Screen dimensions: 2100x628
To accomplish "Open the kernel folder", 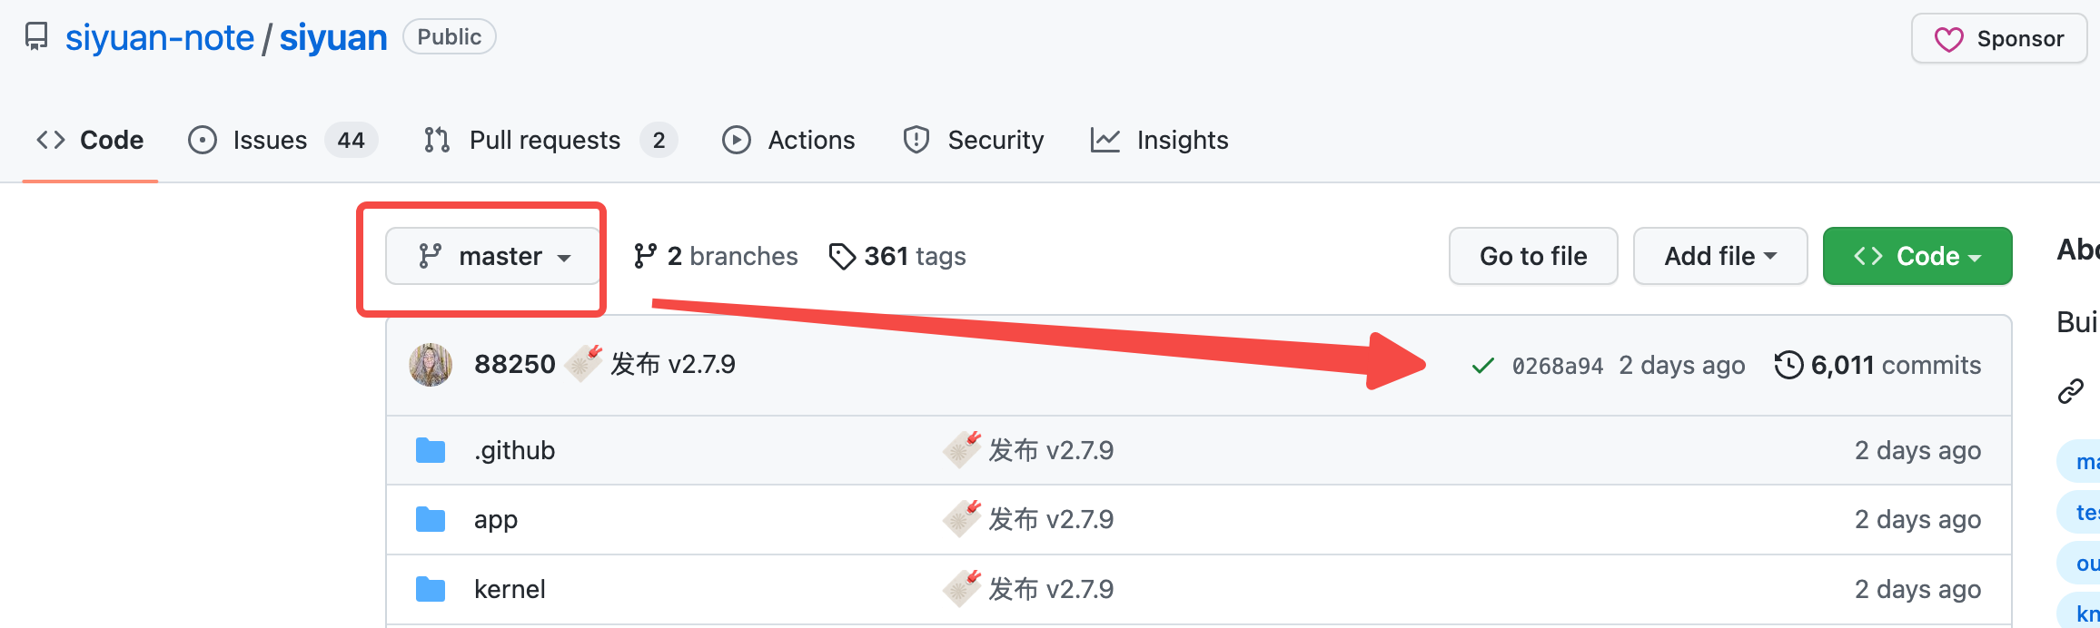I will point(510,590).
